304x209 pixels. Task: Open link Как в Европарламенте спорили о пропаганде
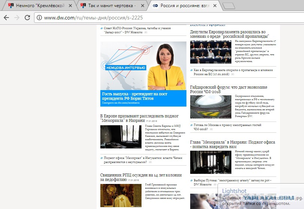pyautogui.click(x=233, y=72)
